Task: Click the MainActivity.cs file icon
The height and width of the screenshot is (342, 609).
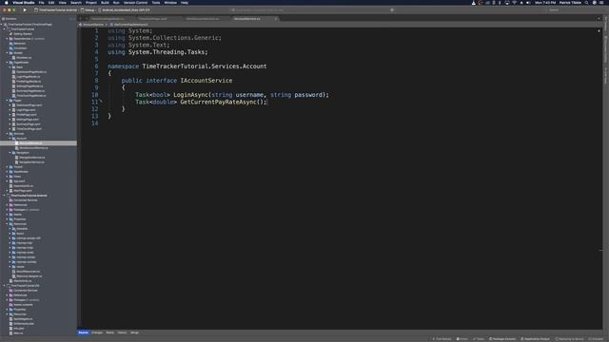Action: tap(10, 281)
